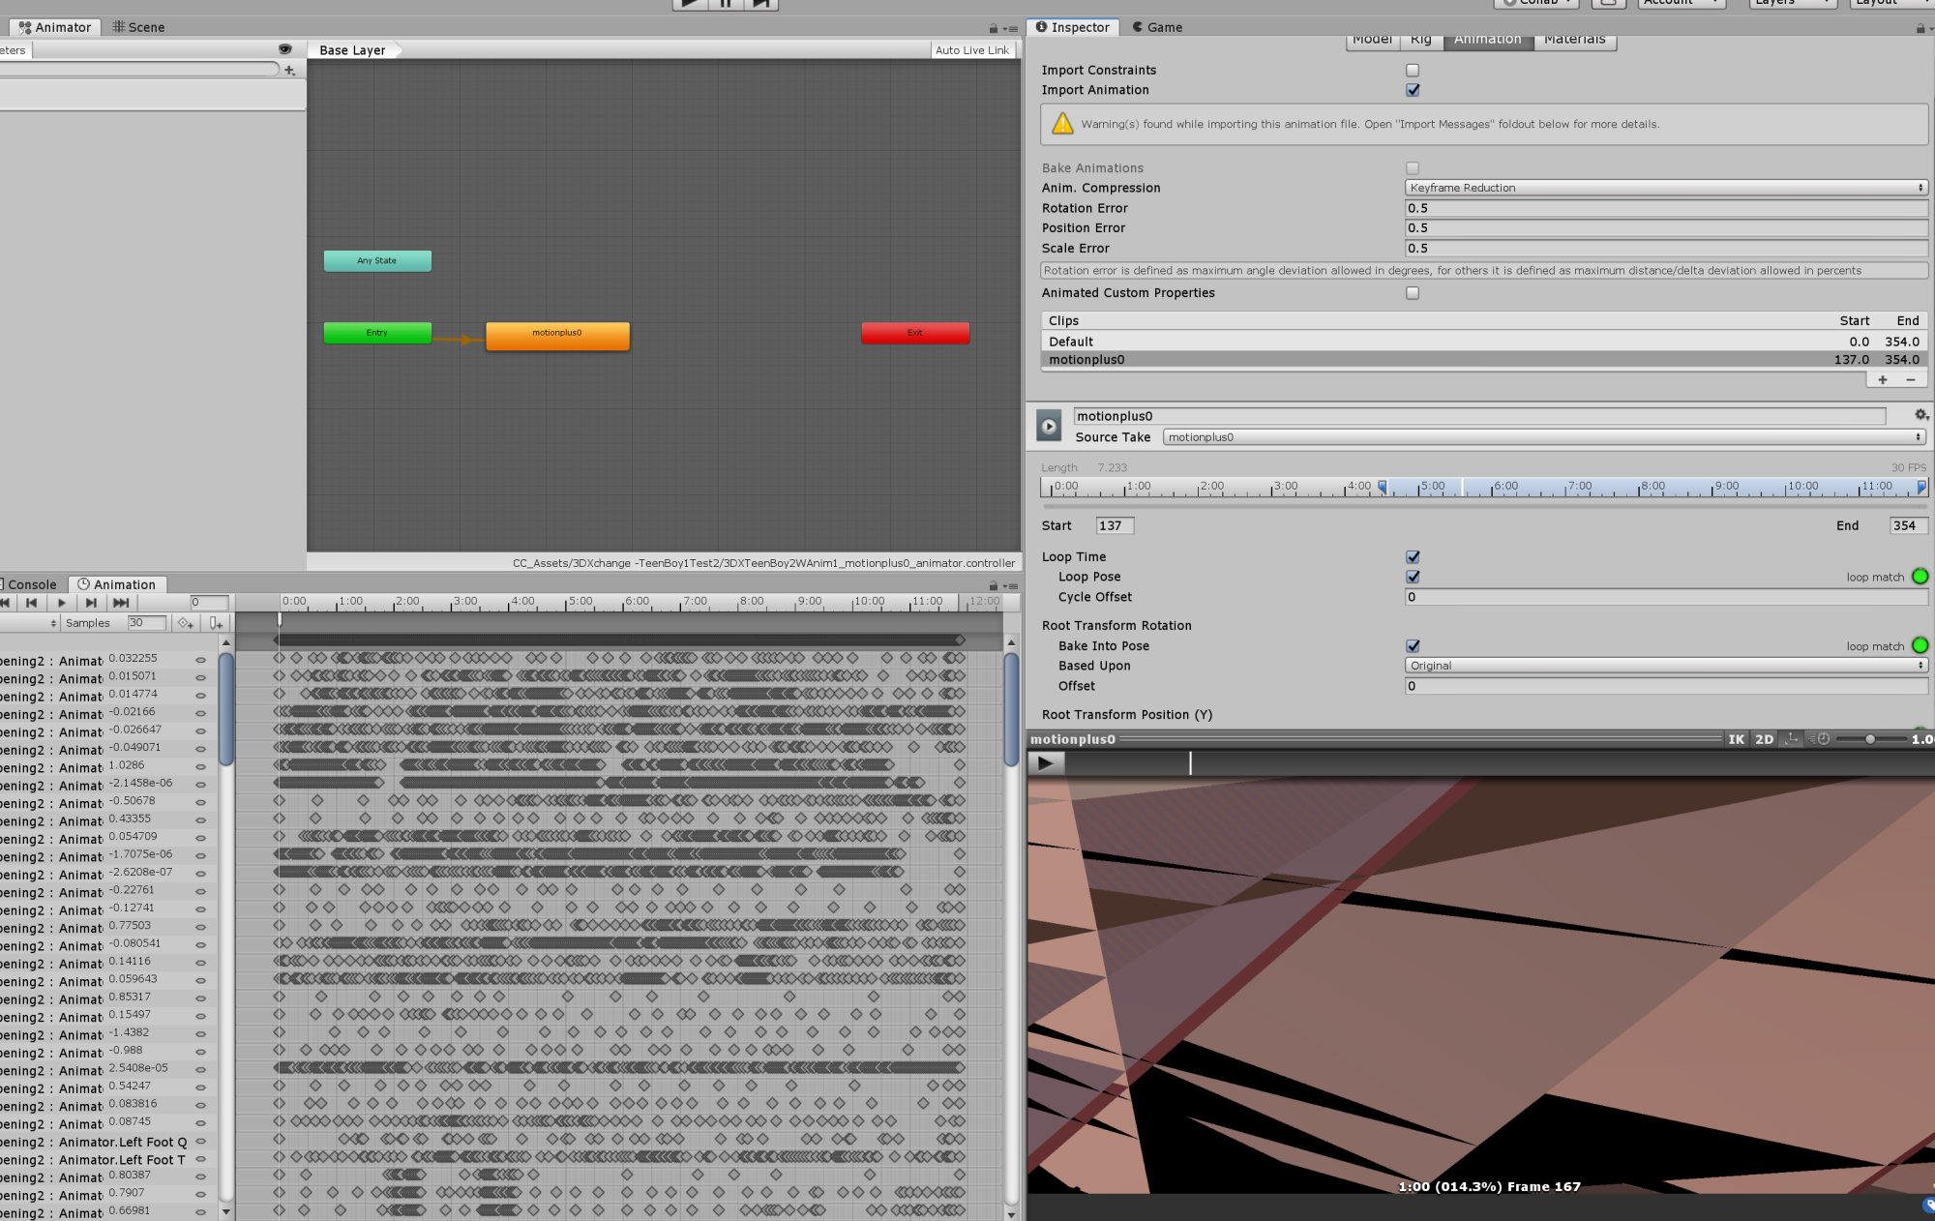The height and width of the screenshot is (1221, 1935).
Task: Remove selected clip with the minus button
Action: (x=1911, y=380)
